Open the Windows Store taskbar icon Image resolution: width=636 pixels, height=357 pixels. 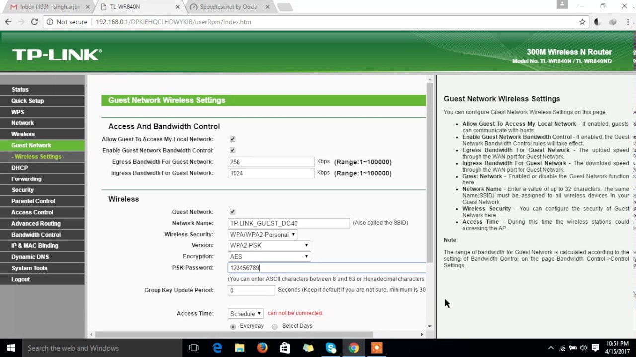[x=285, y=348]
